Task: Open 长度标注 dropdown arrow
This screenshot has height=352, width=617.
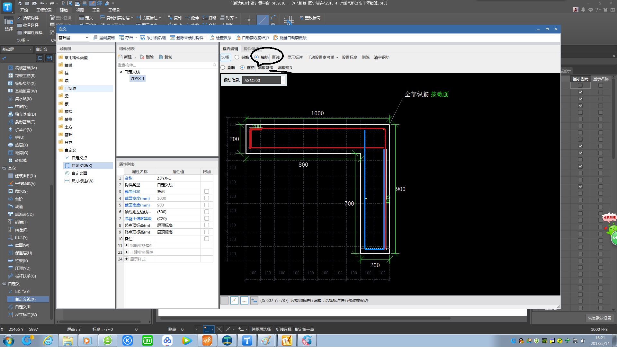Action: tap(160, 18)
